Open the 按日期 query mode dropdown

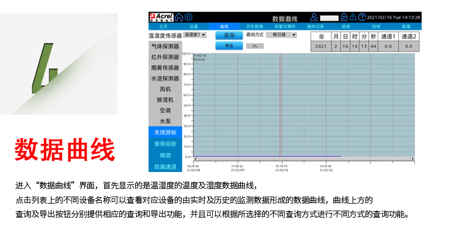(281, 35)
